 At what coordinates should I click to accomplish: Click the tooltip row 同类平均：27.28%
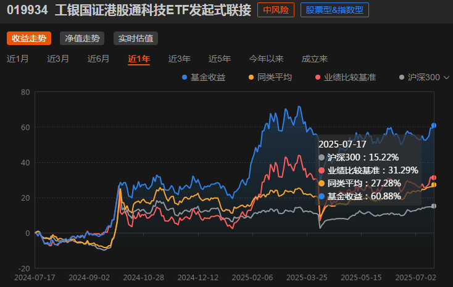(360, 183)
